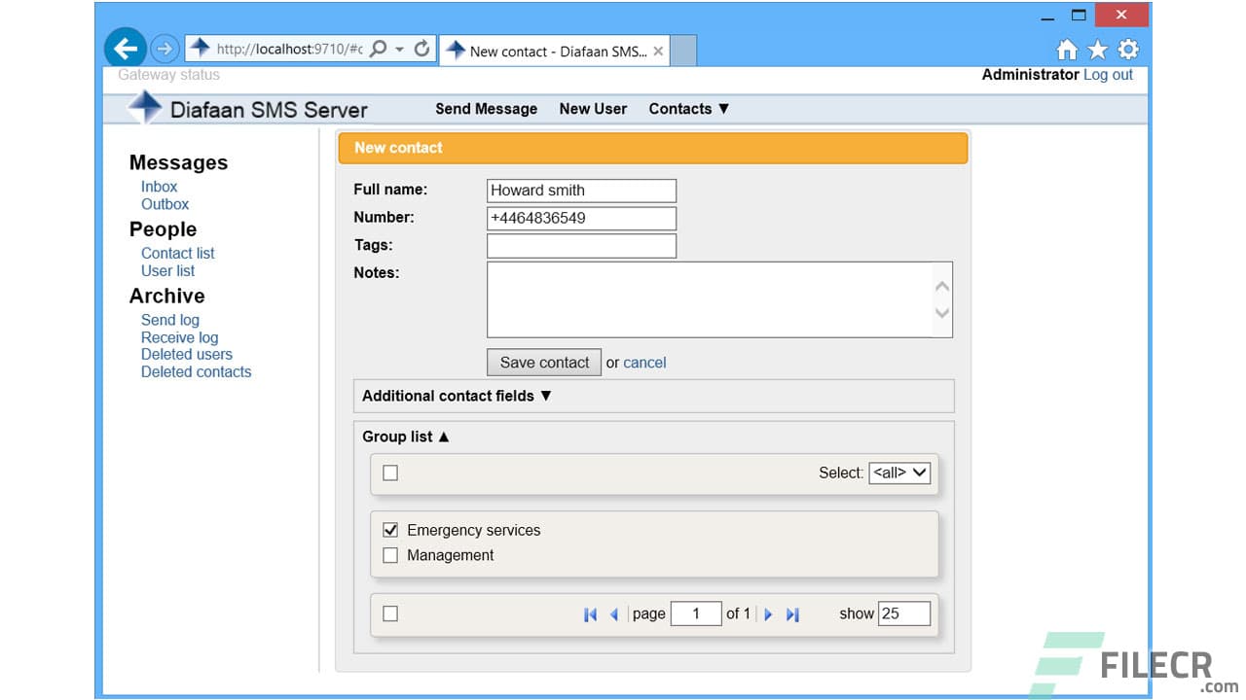Uncheck the Emergency services group
The width and height of the screenshot is (1246, 700).
pyautogui.click(x=390, y=530)
